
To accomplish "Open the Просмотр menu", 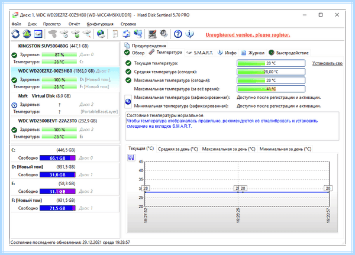I will tap(52, 24).
